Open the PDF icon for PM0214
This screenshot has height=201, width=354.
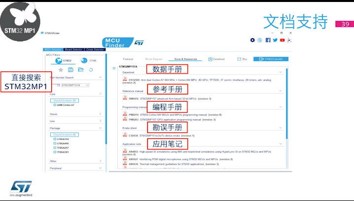coord(125,113)
